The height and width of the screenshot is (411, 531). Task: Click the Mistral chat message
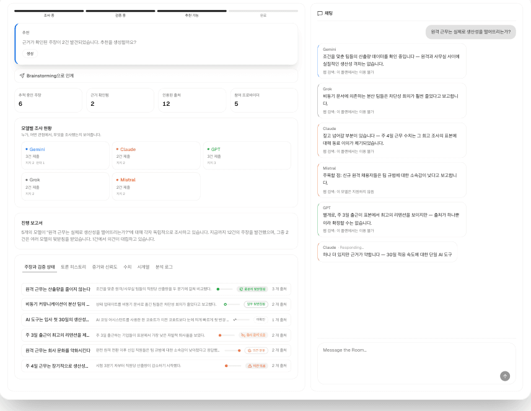point(392,180)
